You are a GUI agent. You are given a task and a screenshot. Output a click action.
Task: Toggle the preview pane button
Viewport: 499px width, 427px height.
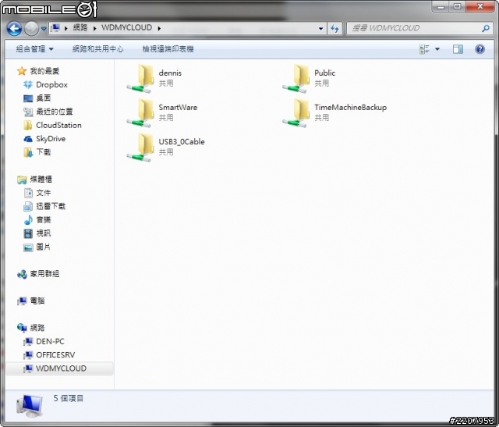click(x=458, y=49)
